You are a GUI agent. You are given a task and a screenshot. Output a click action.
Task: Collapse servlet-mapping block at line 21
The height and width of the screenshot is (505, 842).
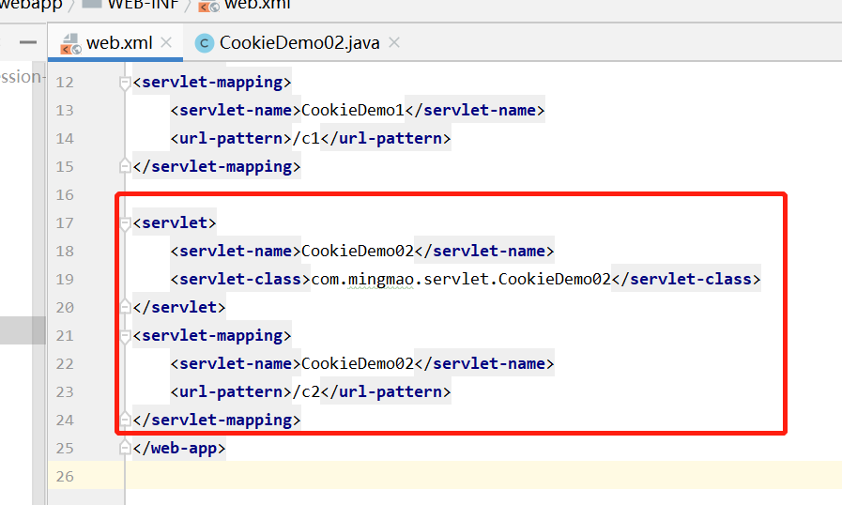pyautogui.click(x=125, y=337)
